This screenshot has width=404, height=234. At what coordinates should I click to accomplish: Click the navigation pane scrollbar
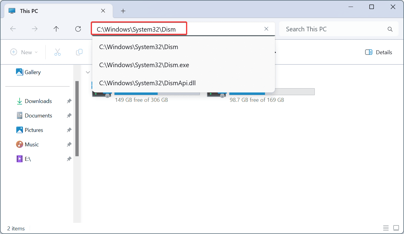77,118
